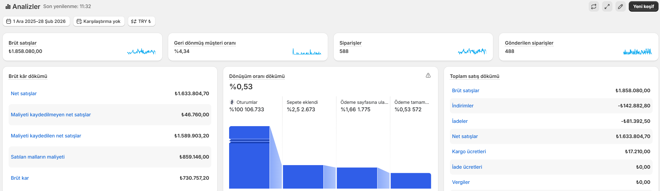
Task: Open the Geri dönmüş müşteri oranı card title
Action: pos(205,43)
